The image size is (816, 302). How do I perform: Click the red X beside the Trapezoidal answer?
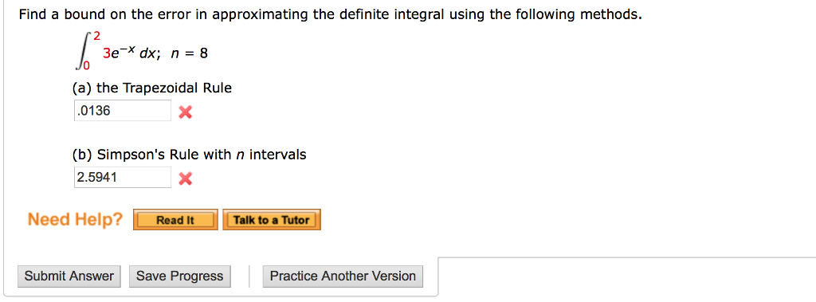point(185,112)
